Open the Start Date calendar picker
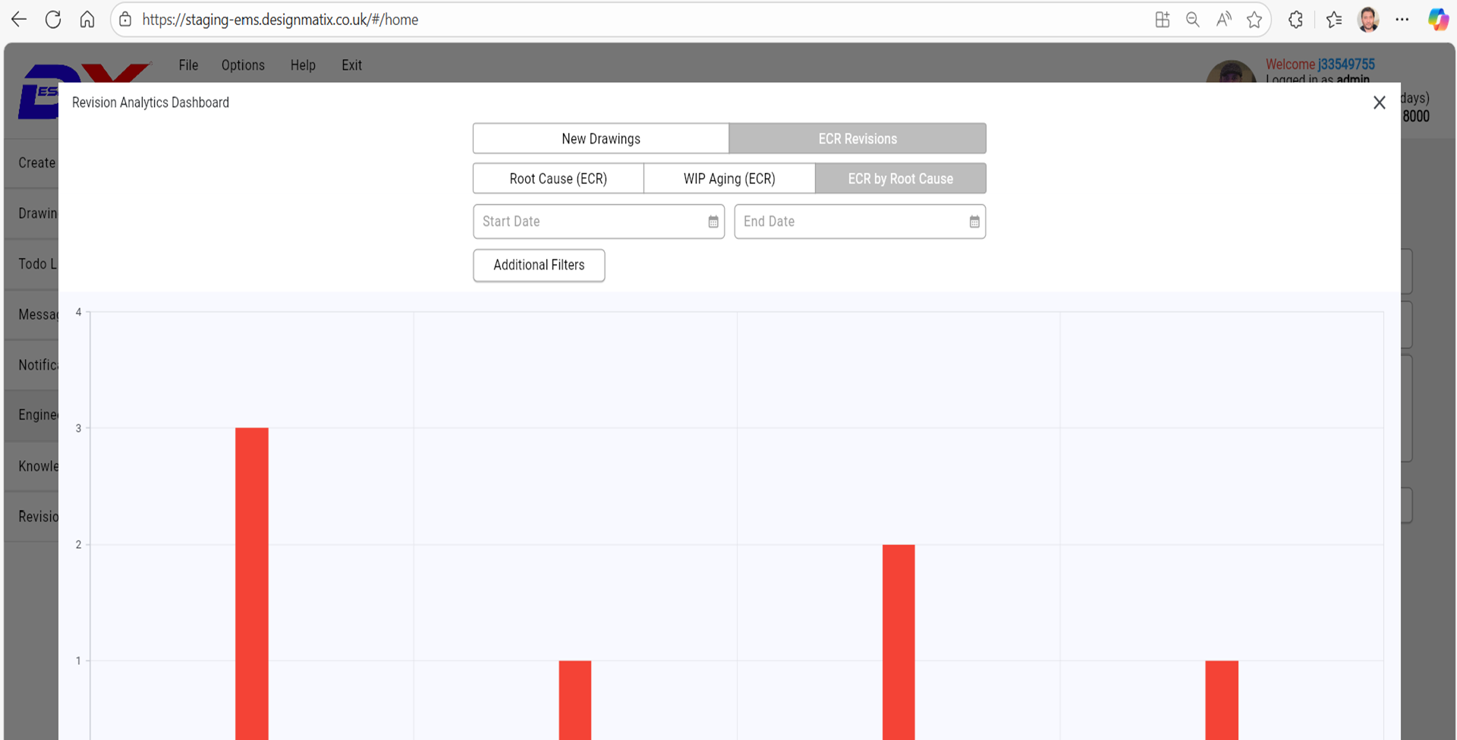1457x740 pixels. (713, 222)
